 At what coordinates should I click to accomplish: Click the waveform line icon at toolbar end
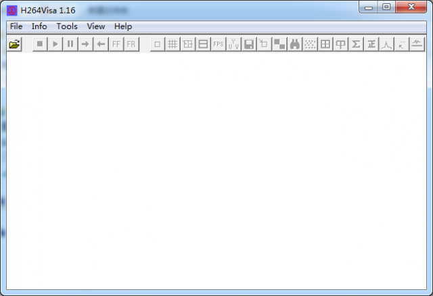tap(417, 44)
